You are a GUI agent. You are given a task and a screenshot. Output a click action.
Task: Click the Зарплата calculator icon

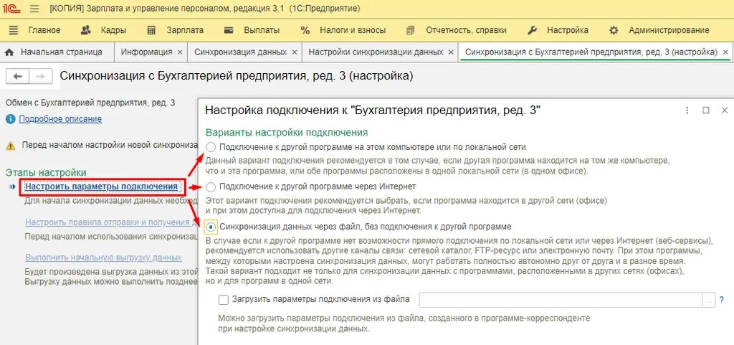point(151,30)
